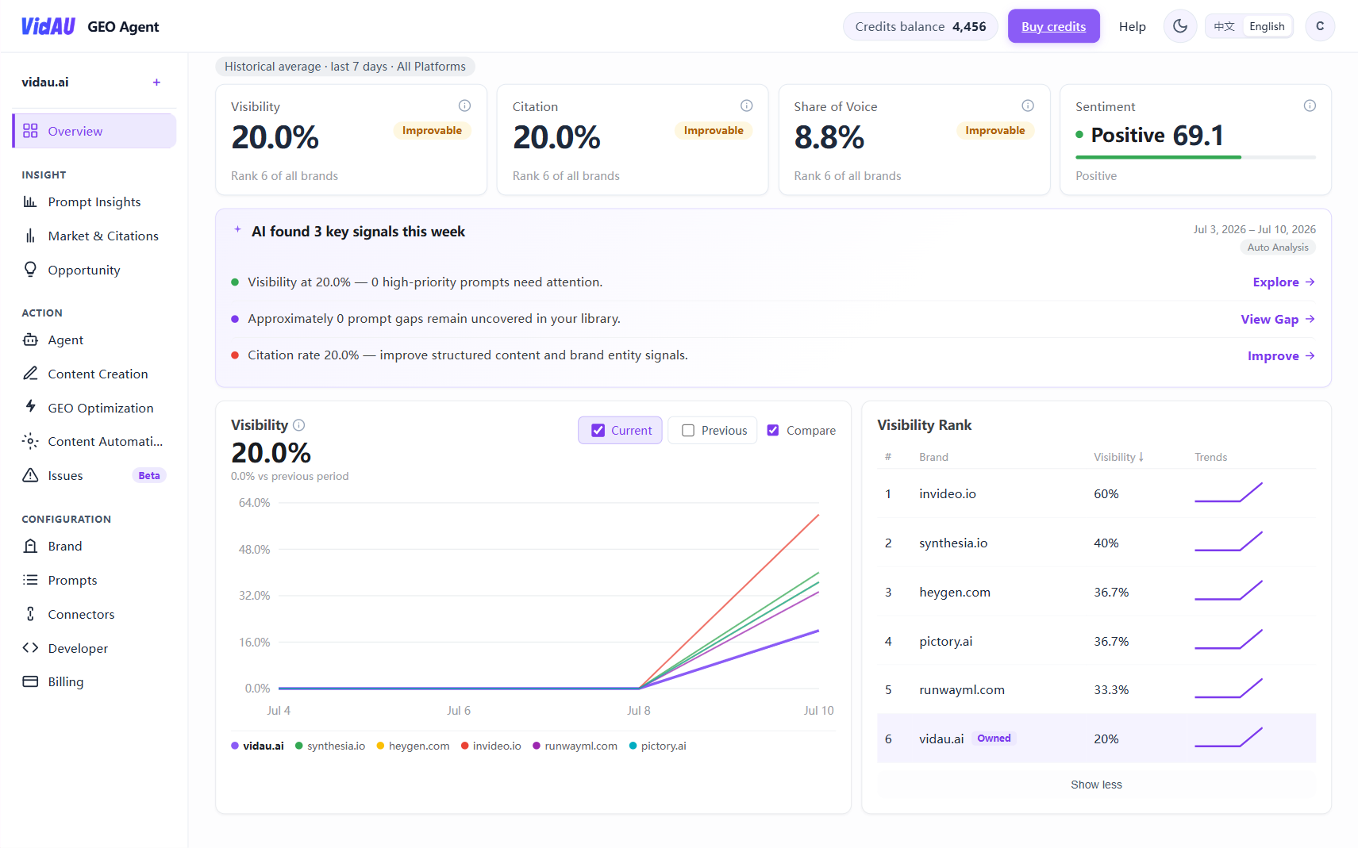Toggle dark mode moon icon
This screenshot has height=848, width=1358.
(x=1180, y=26)
